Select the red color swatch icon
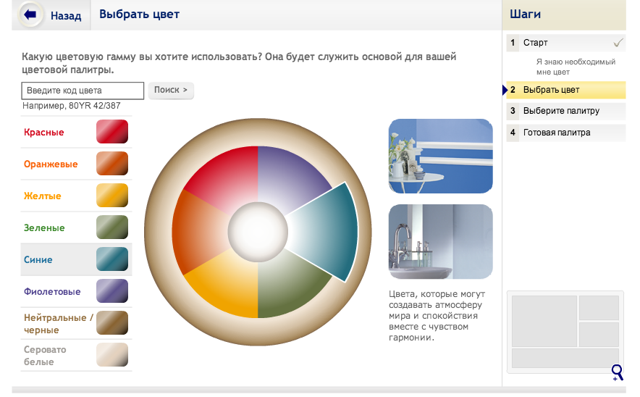Image resolution: width=640 pixels, height=397 pixels. pos(112,132)
